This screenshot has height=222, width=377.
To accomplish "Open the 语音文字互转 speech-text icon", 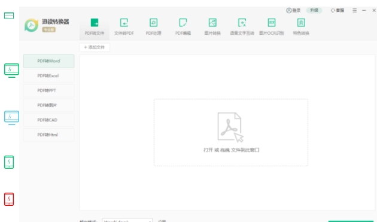I will pos(242,23).
